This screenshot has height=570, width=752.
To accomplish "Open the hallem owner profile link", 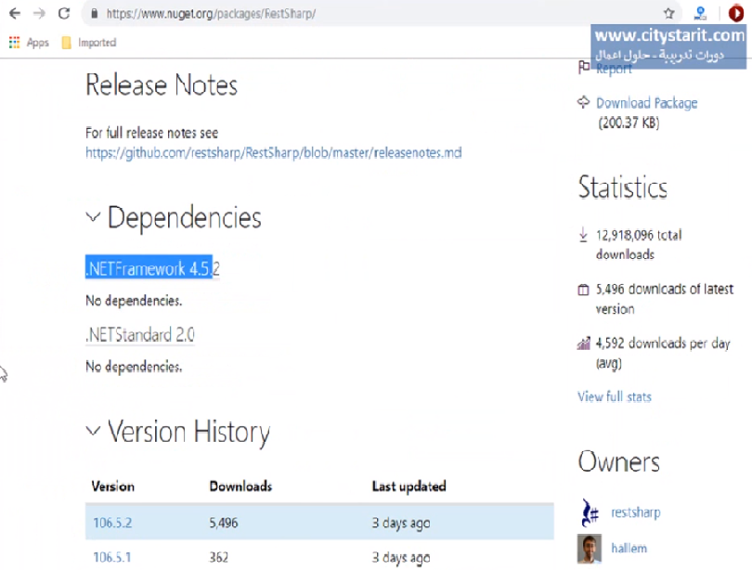I will coord(629,549).
